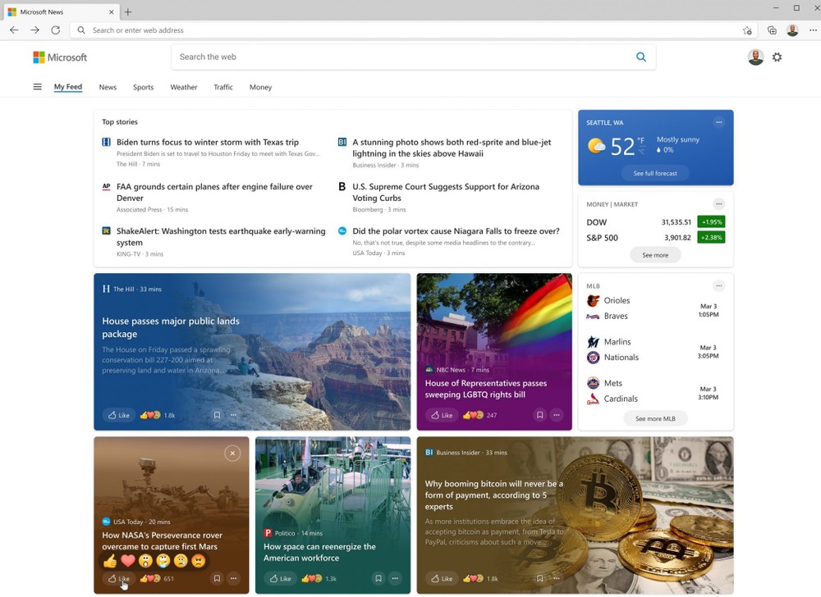Save the LGBTQ rights bill story

point(540,415)
